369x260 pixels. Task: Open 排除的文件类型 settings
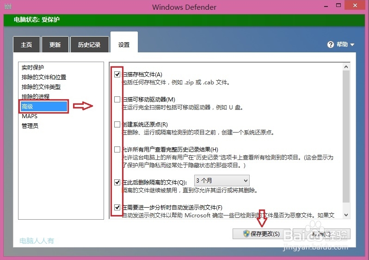(x=41, y=87)
